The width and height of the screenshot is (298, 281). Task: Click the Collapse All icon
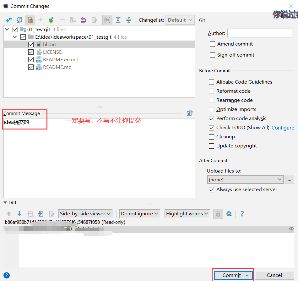point(129,20)
